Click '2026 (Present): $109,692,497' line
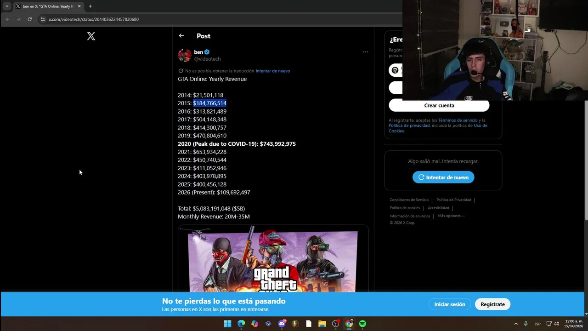Image resolution: width=588 pixels, height=331 pixels. [x=214, y=193]
